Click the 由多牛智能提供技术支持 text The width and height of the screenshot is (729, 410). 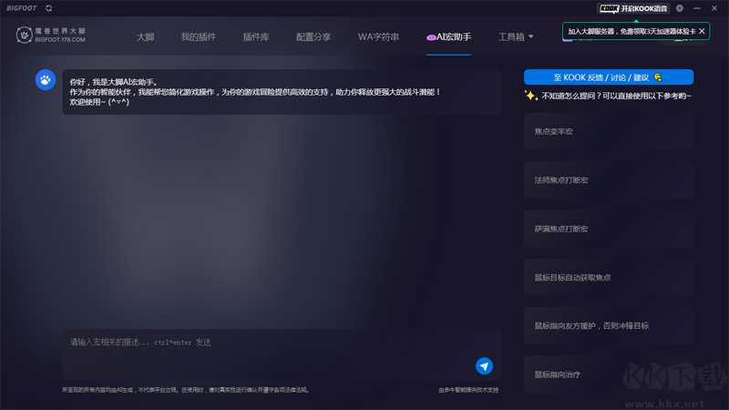point(468,390)
